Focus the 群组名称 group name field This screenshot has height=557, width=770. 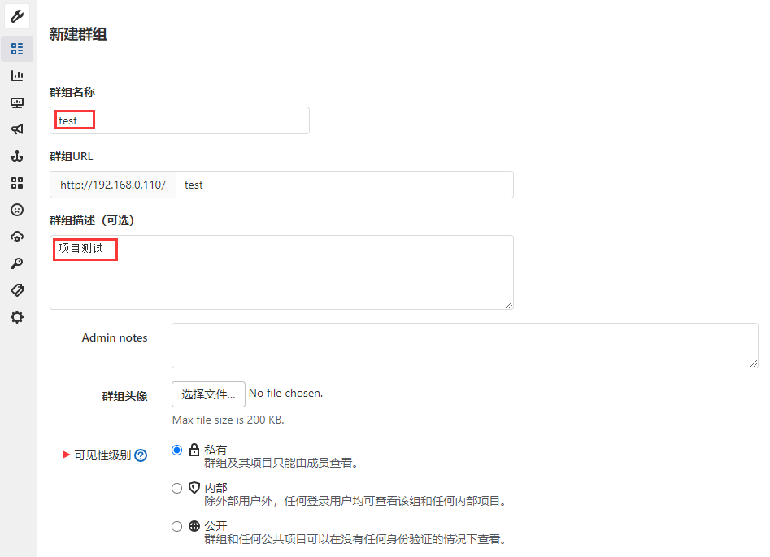point(180,120)
